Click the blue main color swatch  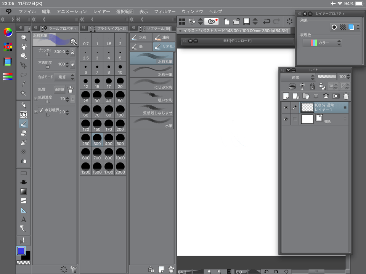21,251
